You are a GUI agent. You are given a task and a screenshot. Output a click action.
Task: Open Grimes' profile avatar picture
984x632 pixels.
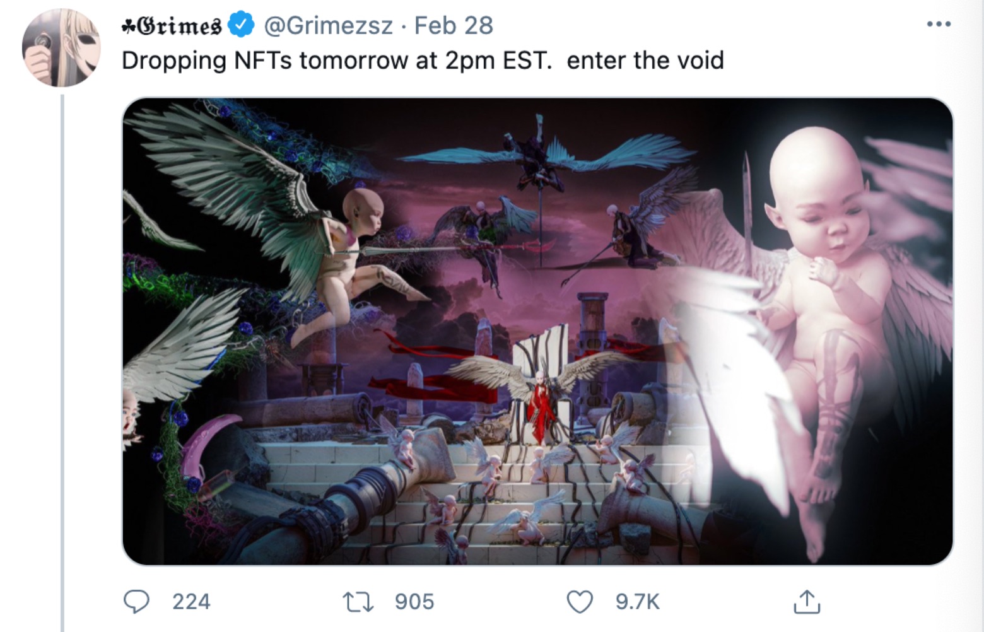click(61, 48)
